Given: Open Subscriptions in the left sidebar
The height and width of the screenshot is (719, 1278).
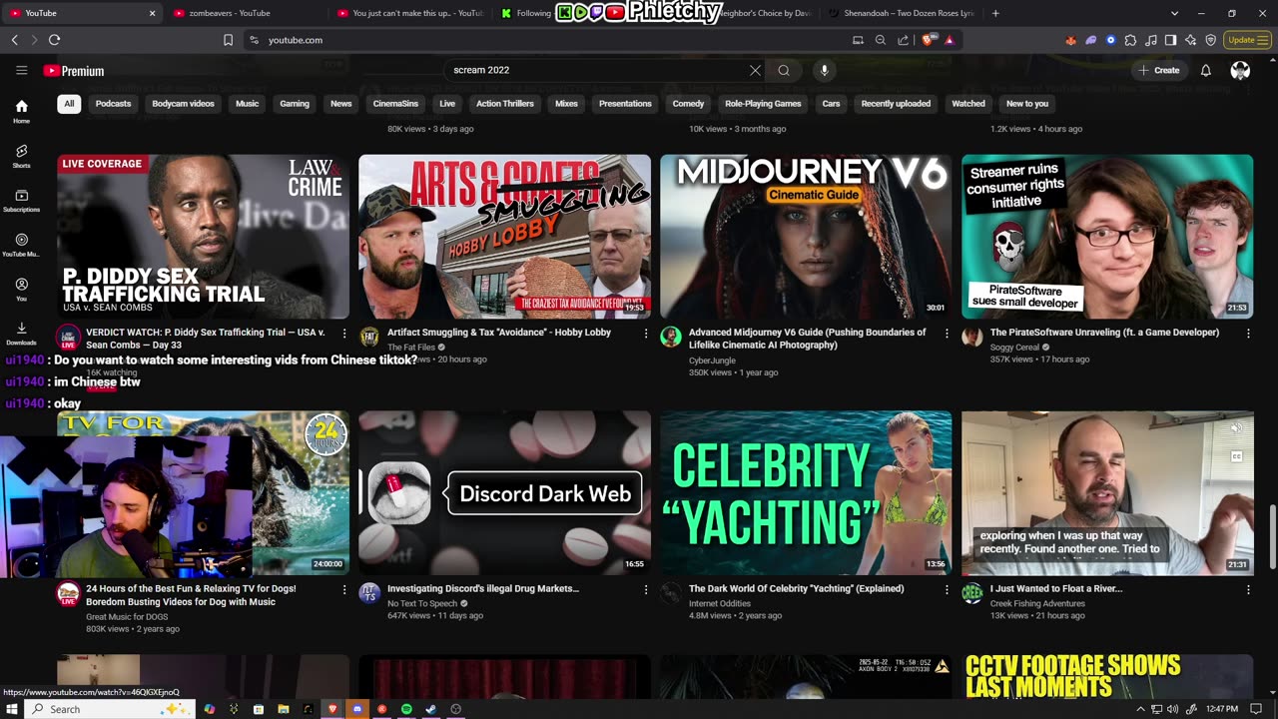Looking at the screenshot, I should pos(21,201).
